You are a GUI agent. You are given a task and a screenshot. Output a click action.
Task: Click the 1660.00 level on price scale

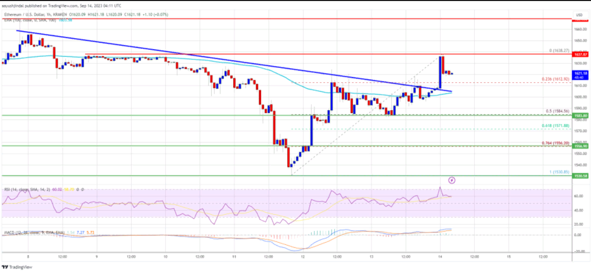point(579,29)
